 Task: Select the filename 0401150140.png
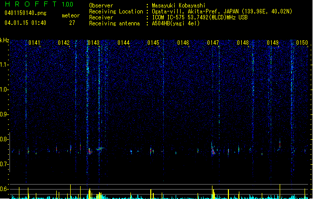(x=25, y=13)
